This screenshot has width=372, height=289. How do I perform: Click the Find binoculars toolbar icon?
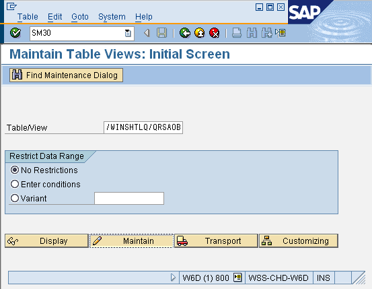coord(252,33)
